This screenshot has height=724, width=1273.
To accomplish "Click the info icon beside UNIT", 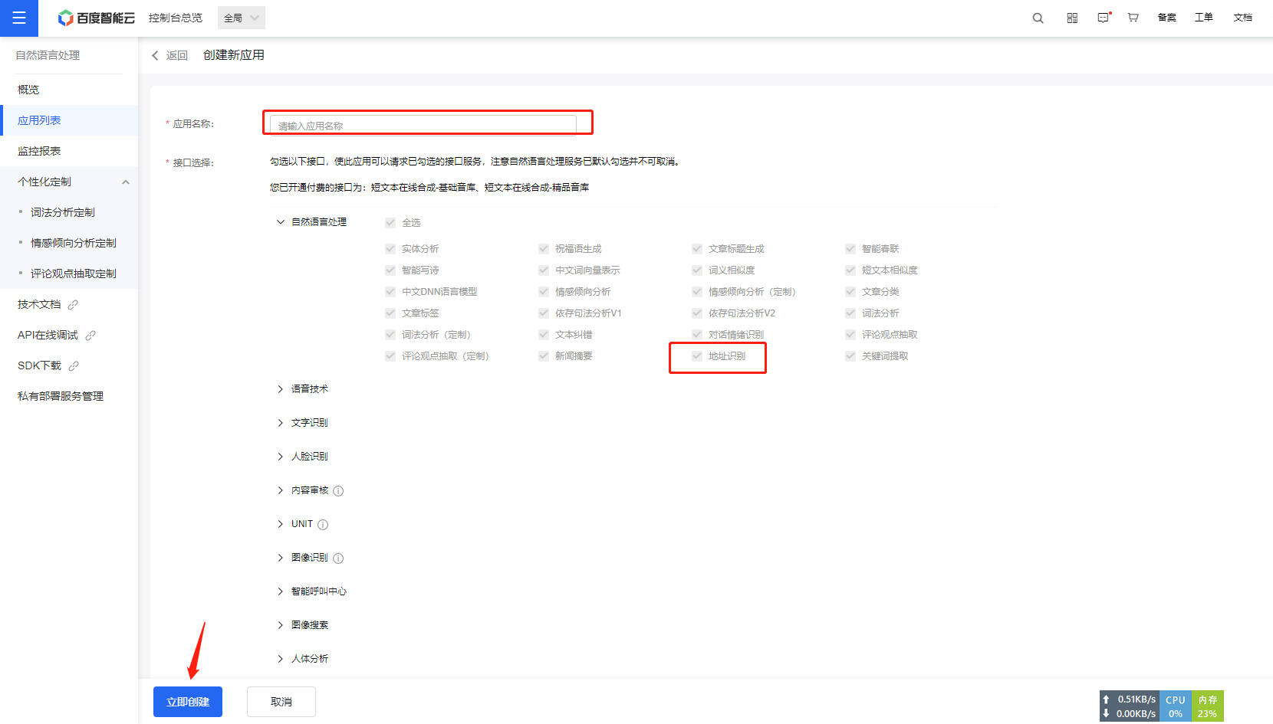I will [x=323, y=525].
